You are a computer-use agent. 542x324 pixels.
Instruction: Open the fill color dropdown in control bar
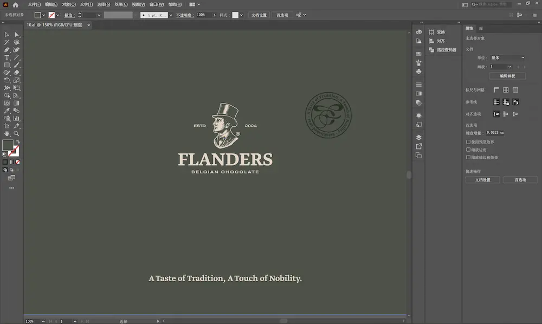43,15
